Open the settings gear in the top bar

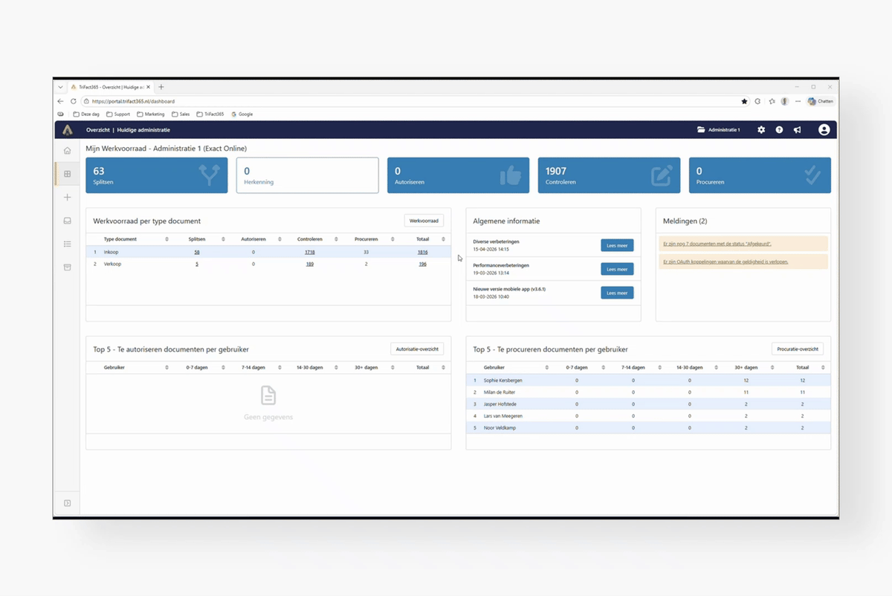click(x=760, y=129)
